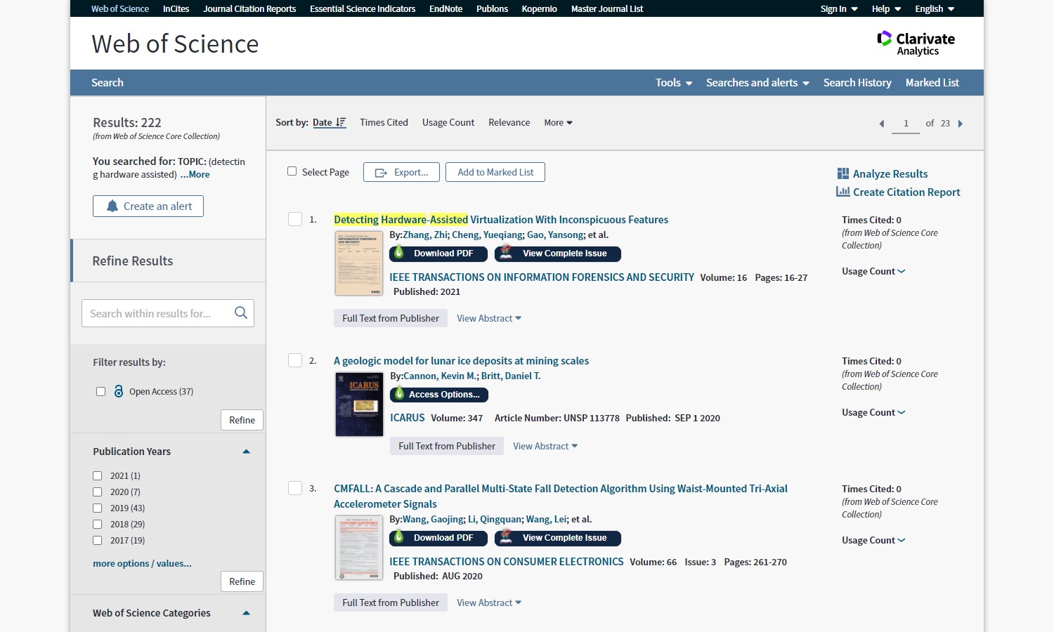
Task: Check publication year 2021 (1)
Action: tap(98, 475)
